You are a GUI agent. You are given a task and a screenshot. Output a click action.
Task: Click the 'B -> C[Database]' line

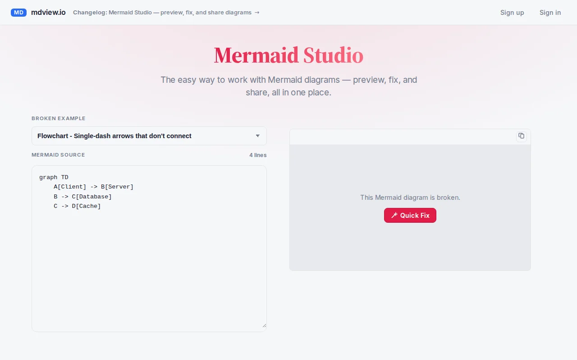[x=83, y=197]
